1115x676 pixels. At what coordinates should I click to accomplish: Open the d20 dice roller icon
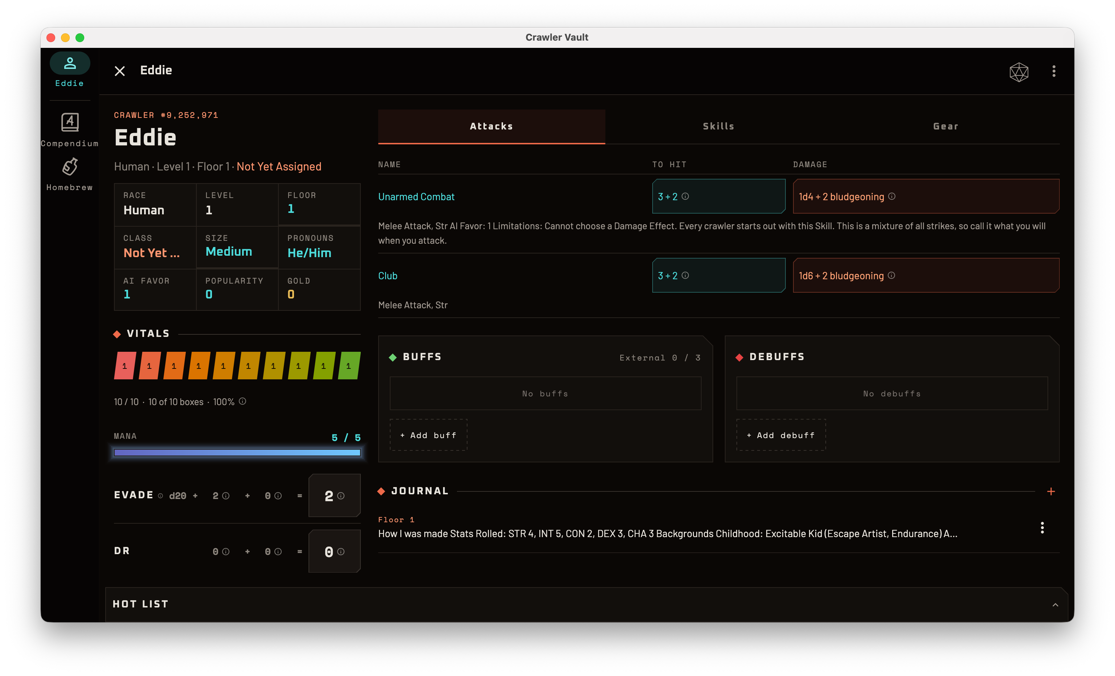click(x=1018, y=71)
